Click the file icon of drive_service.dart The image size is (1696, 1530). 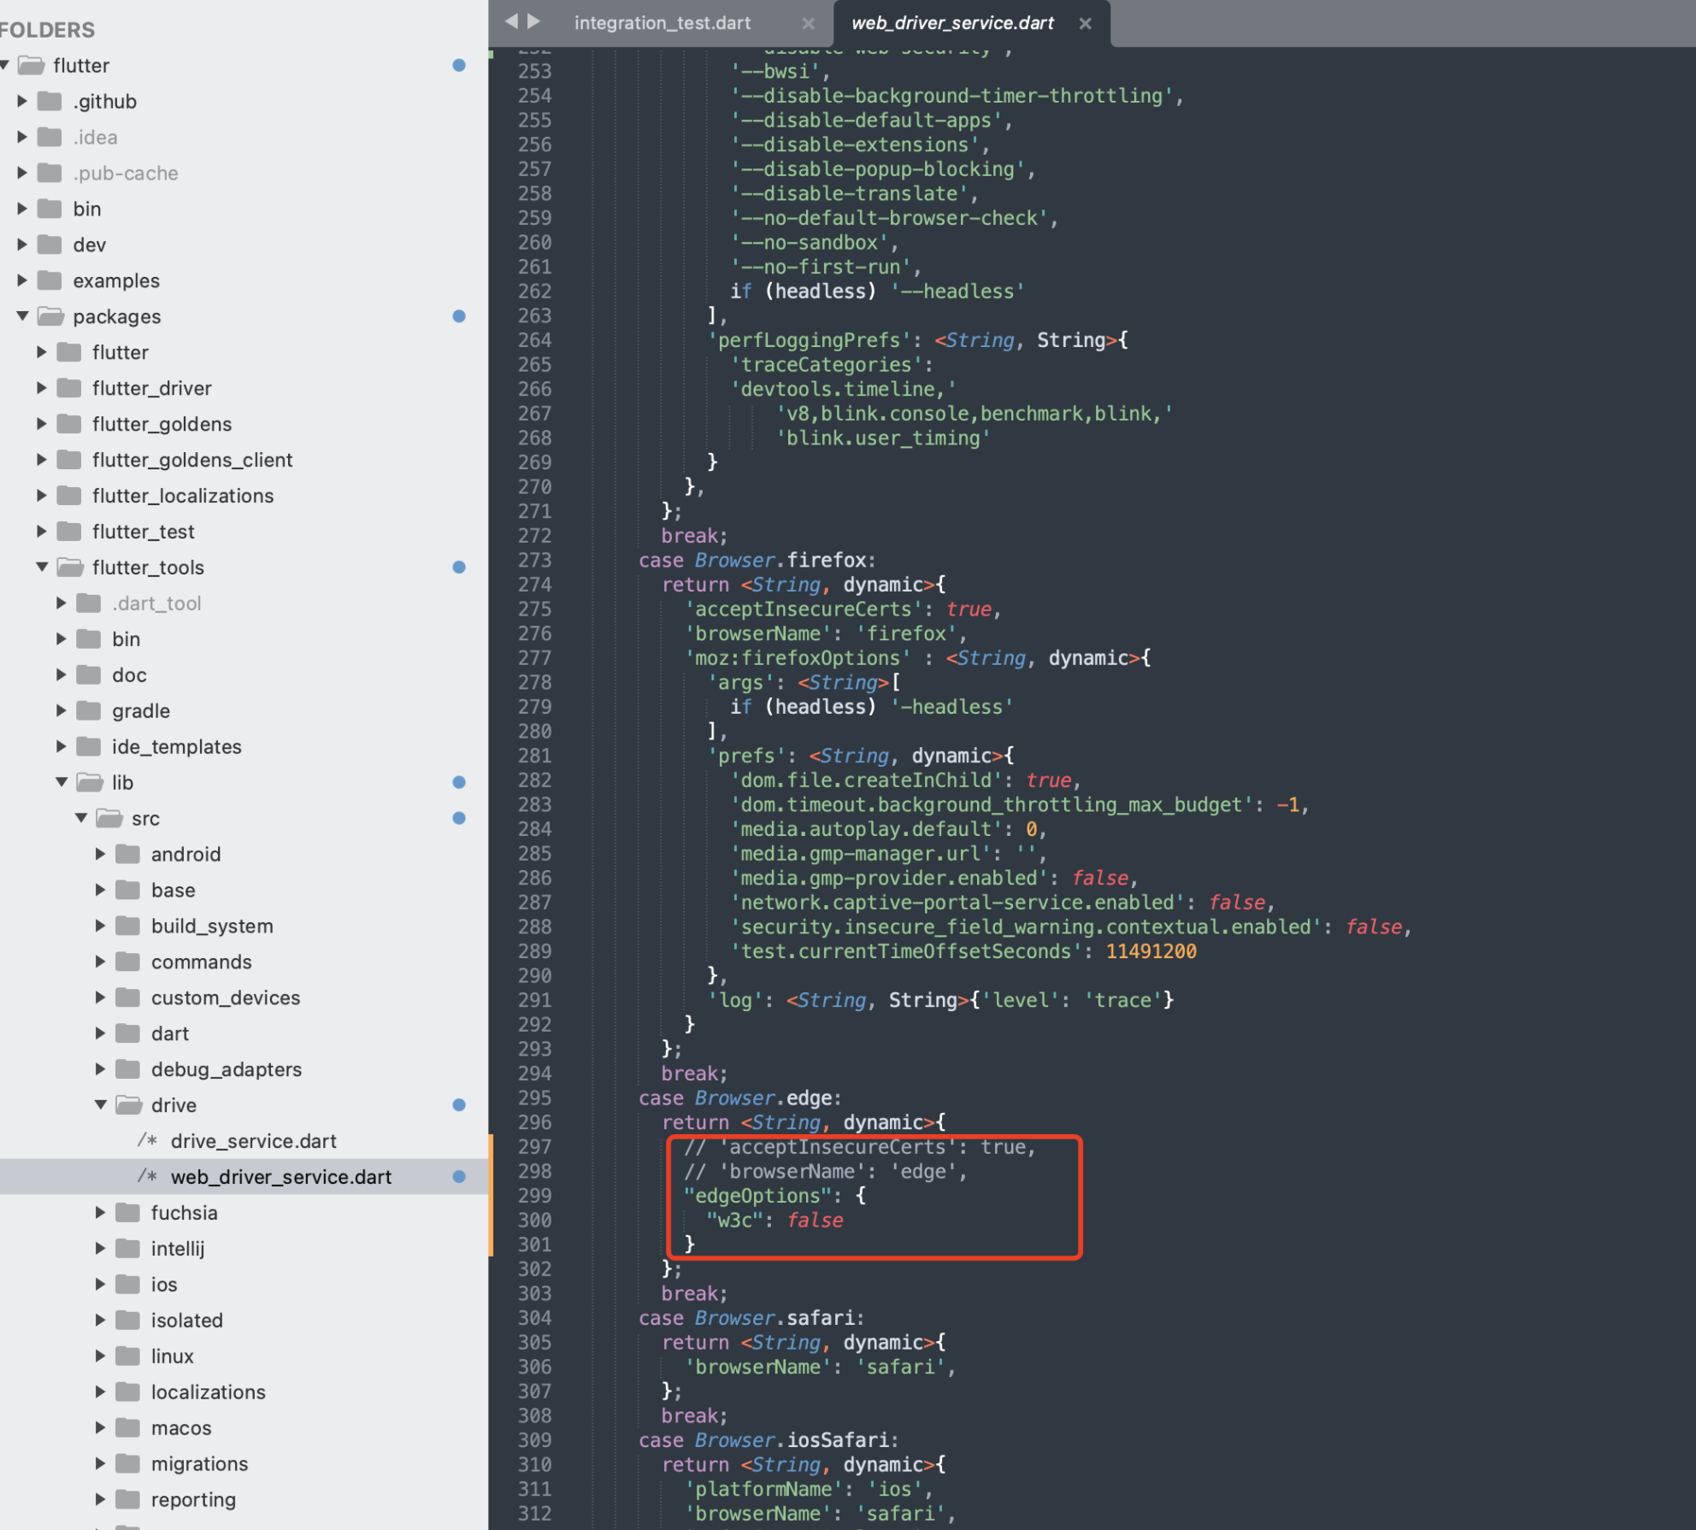pyautogui.click(x=148, y=1140)
